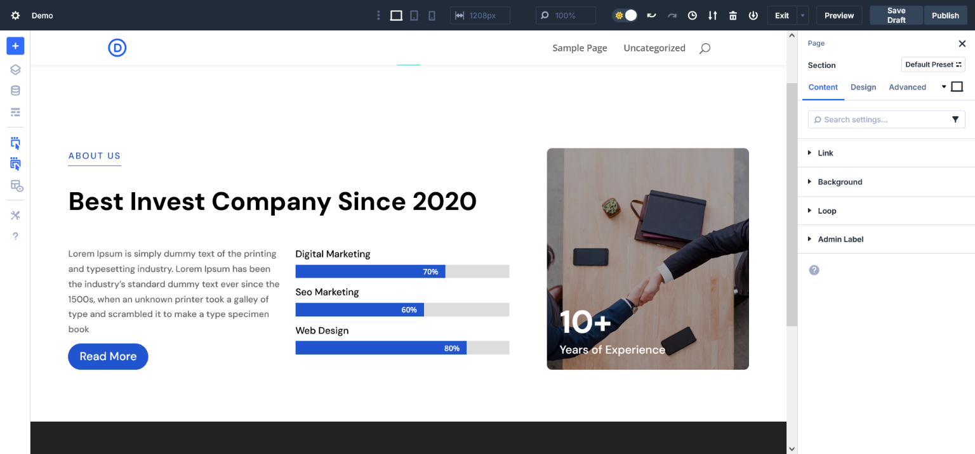Open the Uncategorized menu item
The width and height of the screenshot is (975, 454).
(654, 48)
